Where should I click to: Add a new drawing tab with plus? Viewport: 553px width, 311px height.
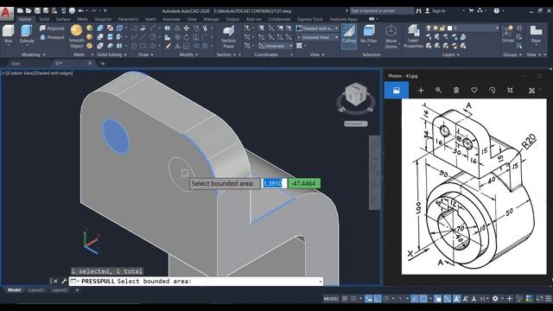tap(103, 63)
